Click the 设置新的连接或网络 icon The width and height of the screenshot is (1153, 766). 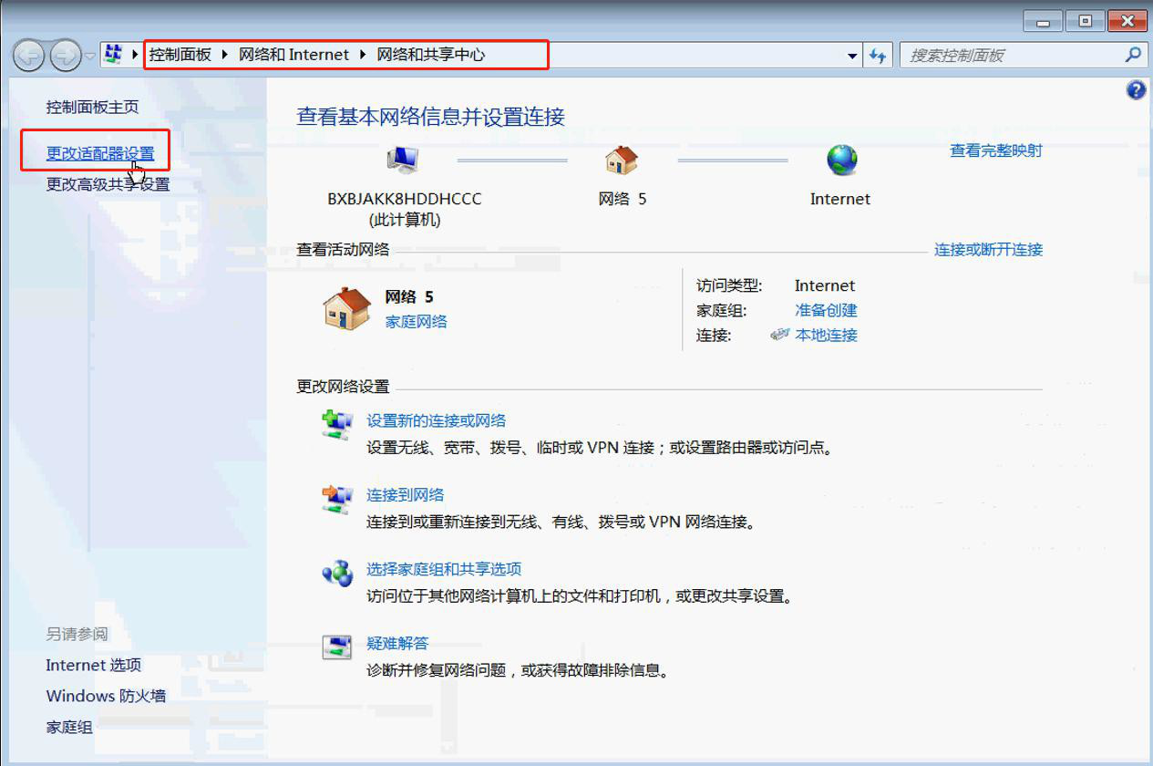pos(337,422)
